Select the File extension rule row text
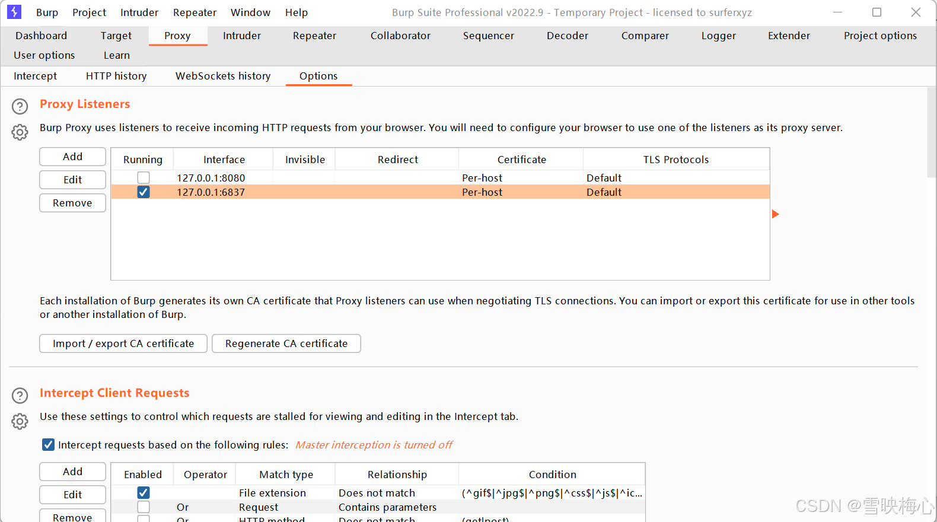The width and height of the screenshot is (937, 522). tap(272, 493)
